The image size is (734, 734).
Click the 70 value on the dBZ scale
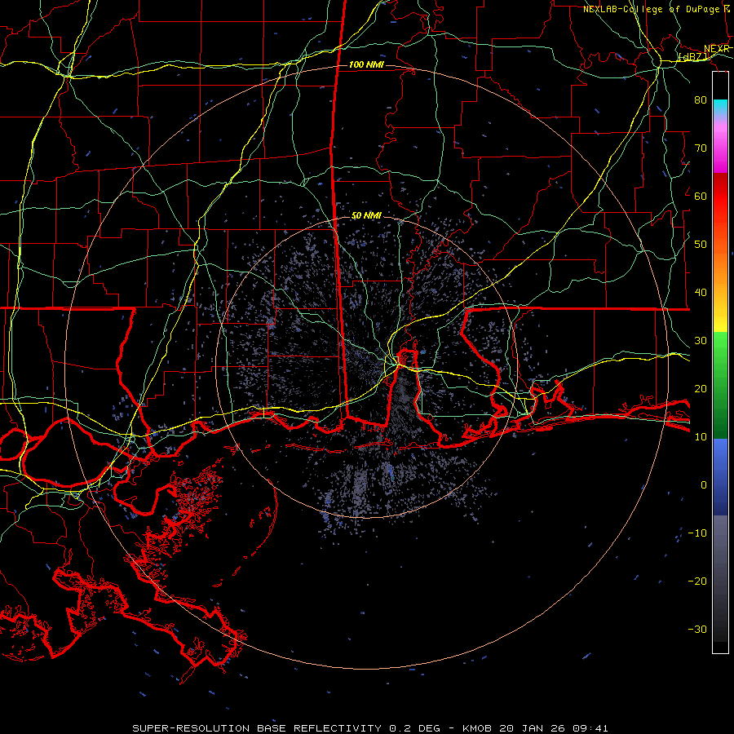tap(701, 148)
